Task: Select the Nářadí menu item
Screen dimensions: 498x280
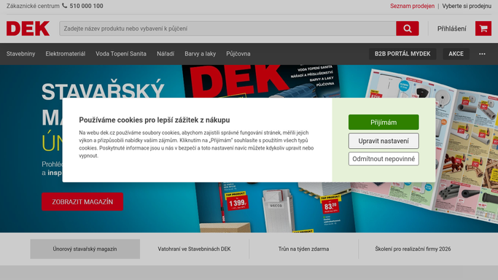Action: point(166,54)
